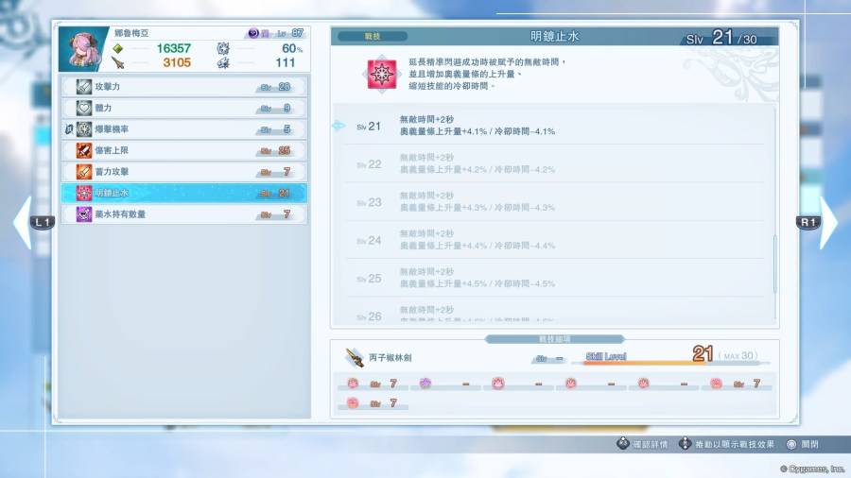
Task: Click the Slv 21 /30 header value
Action: [721, 38]
